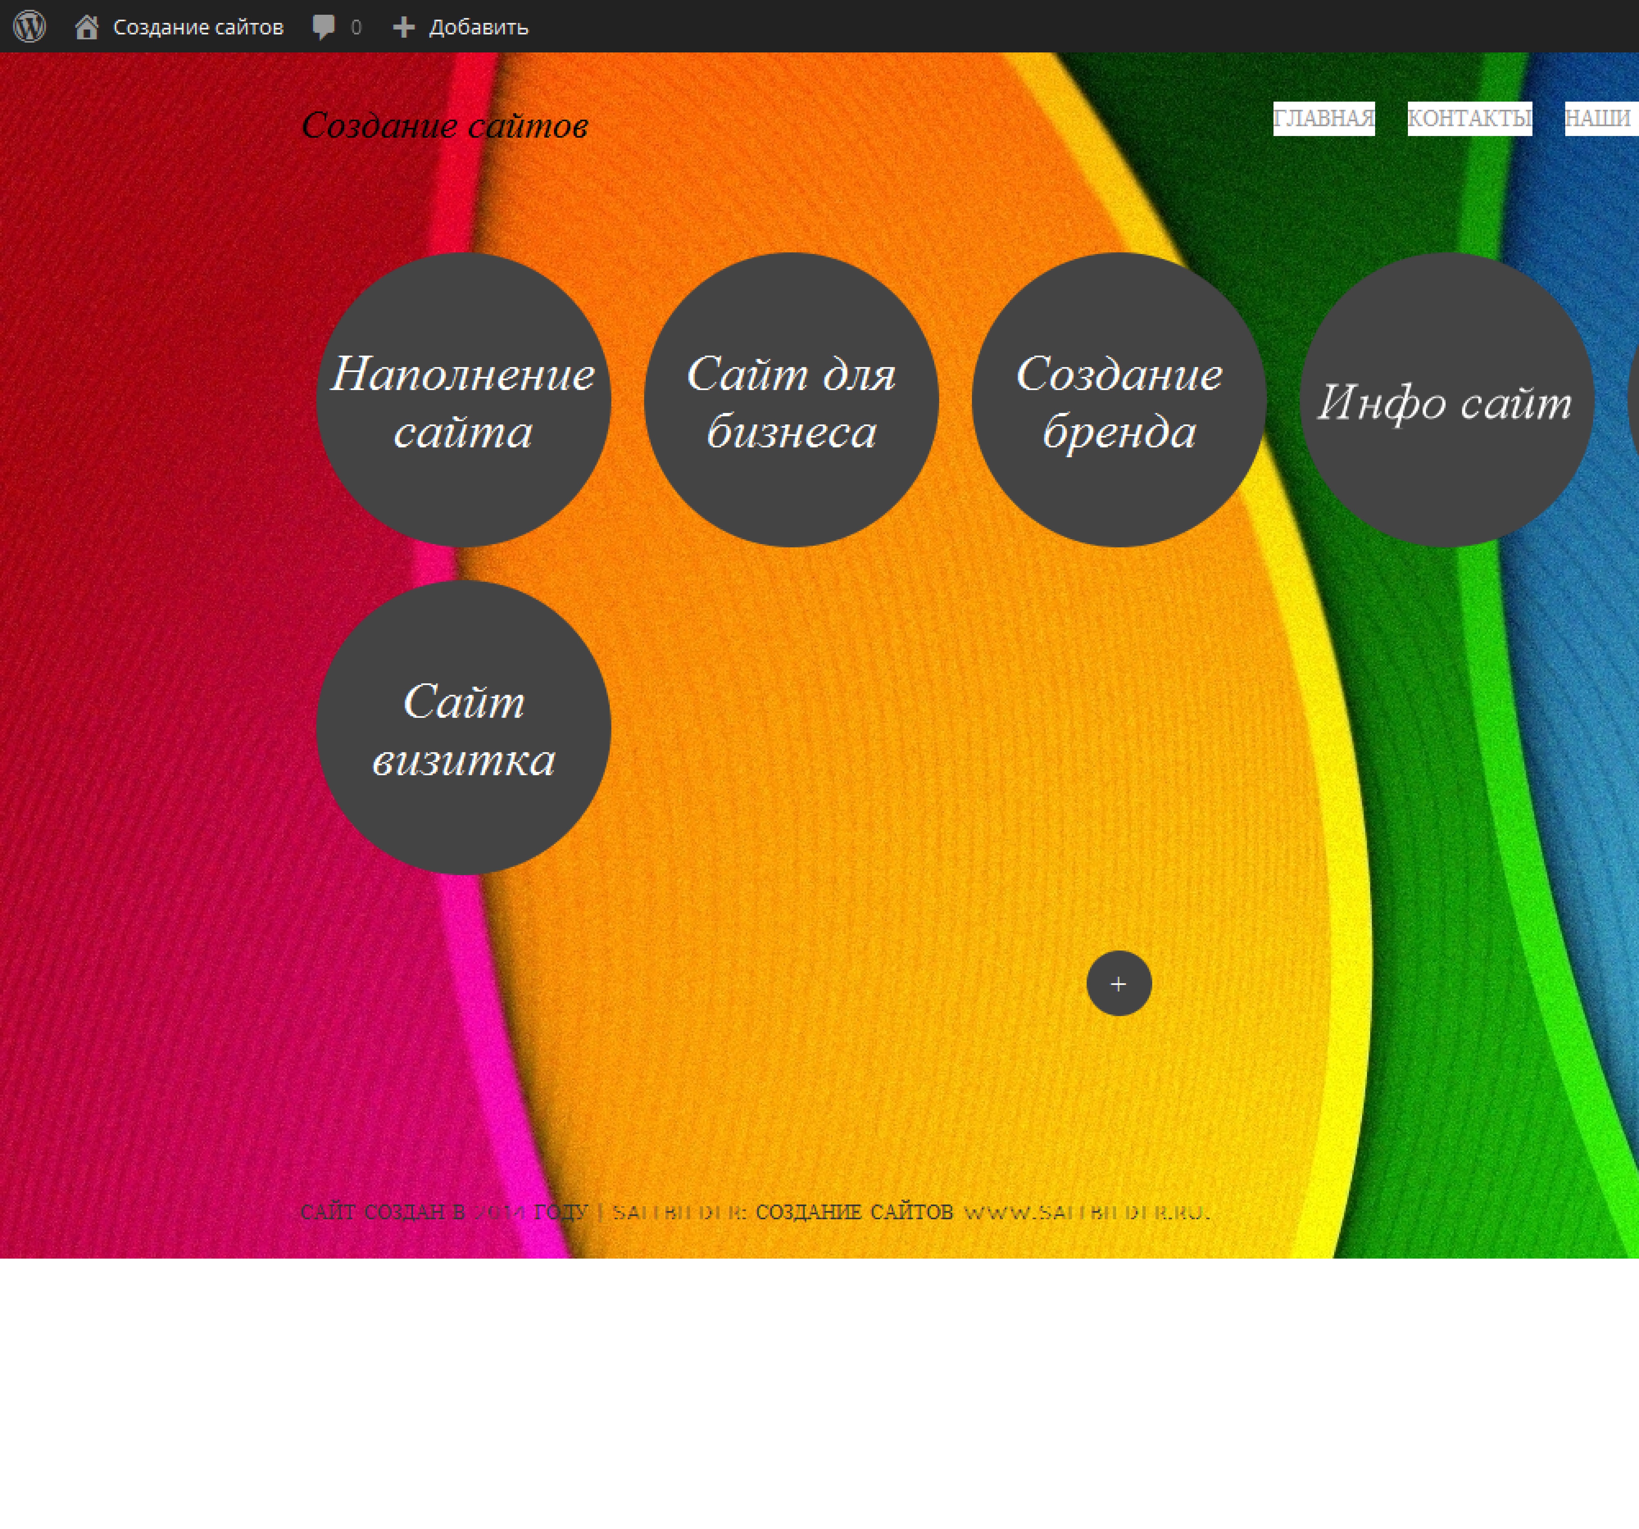The width and height of the screenshot is (1639, 1529).
Task: Open the Инфо сайт circle
Action: pyautogui.click(x=1445, y=400)
